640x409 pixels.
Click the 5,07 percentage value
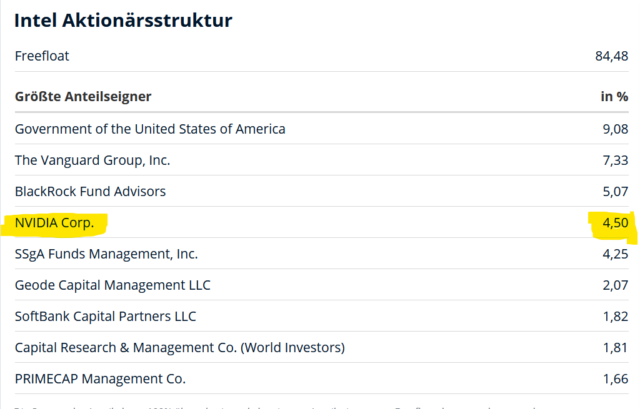point(615,192)
